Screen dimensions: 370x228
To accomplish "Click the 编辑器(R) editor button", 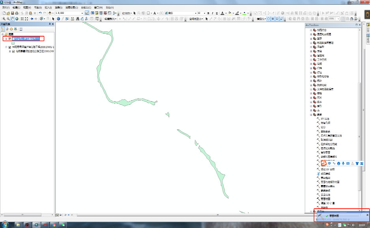I will 110,19.
